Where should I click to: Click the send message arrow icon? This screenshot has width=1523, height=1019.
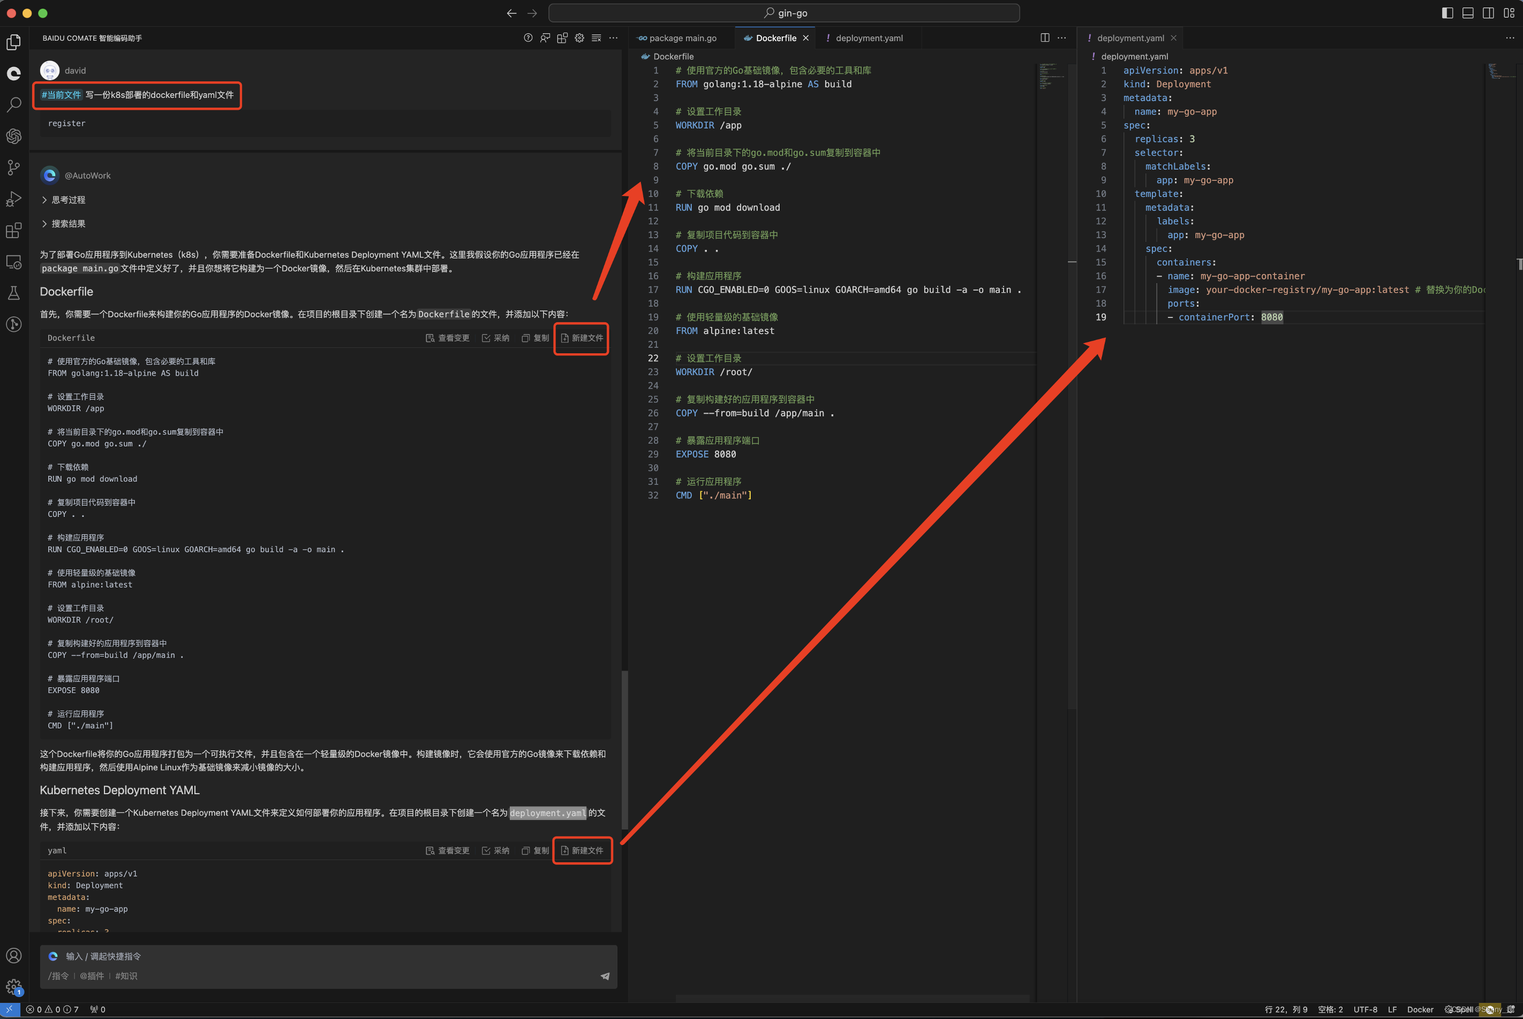coord(605,976)
